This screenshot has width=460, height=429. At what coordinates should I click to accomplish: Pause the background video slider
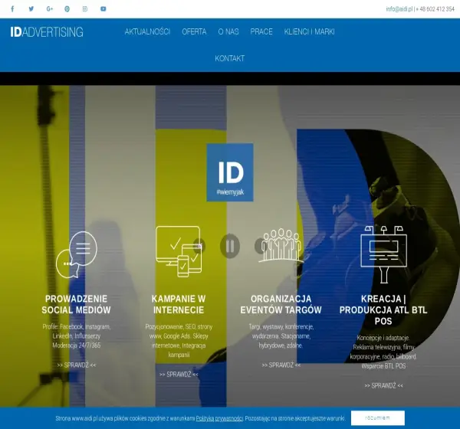click(x=230, y=246)
